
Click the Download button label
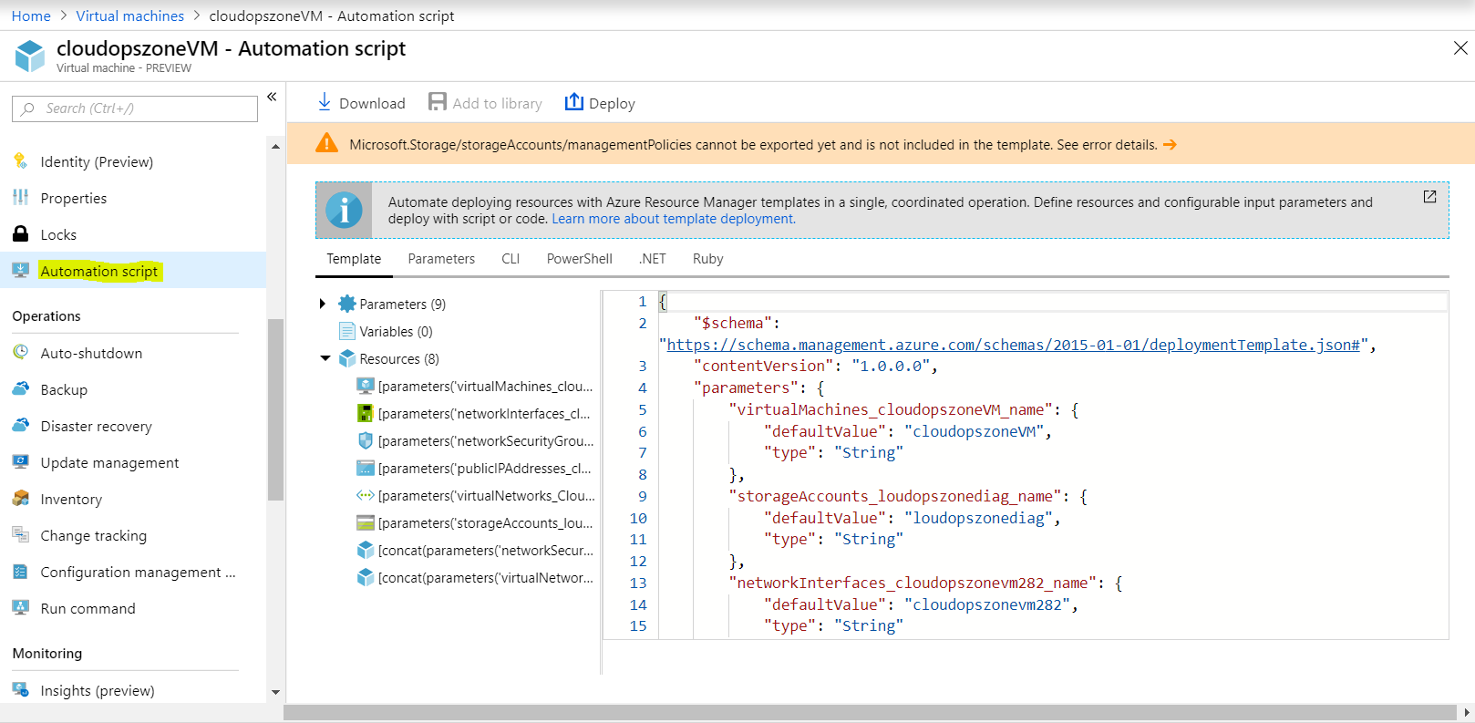[x=372, y=104]
